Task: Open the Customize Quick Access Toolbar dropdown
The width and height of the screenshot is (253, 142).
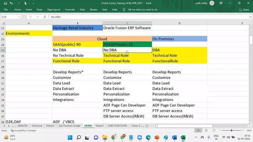Action: 33,4
